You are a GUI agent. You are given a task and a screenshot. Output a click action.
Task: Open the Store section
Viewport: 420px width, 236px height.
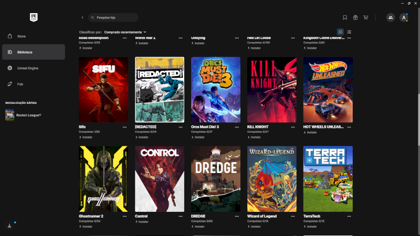(x=34, y=36)
